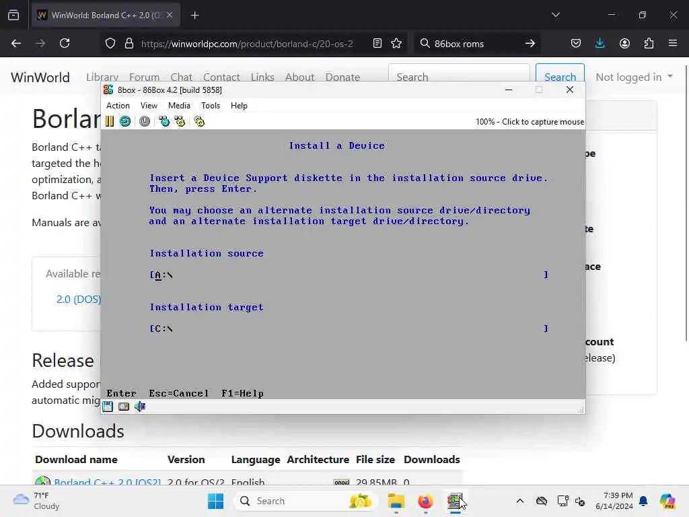The height and width of the screenshot is (517, 689).
Task: Click the hard disk status bar icon
Action: 124,407
